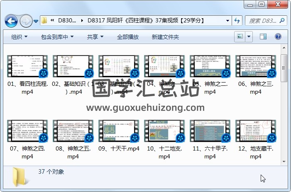
Task: Click the refresh button beside address bar
Action: pyautogui.click(x=237, y=20)
